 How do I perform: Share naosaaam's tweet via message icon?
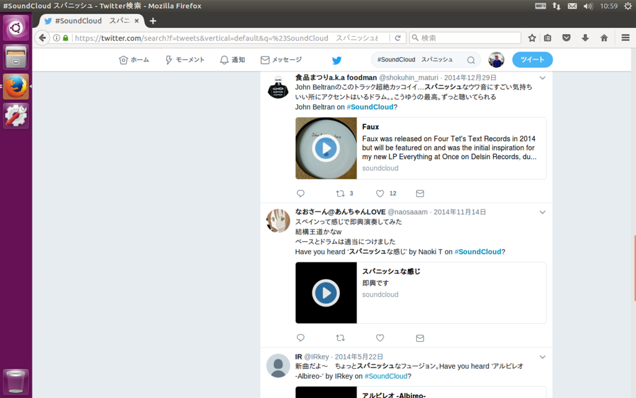click(420, 338)
